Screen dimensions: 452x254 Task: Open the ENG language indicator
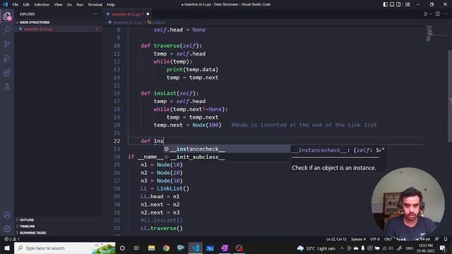click(410, 248)
